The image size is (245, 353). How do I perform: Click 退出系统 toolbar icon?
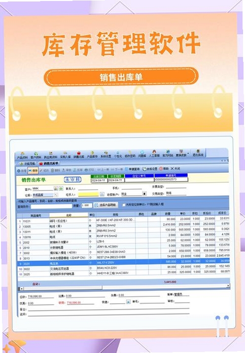[x=198, y=154]
